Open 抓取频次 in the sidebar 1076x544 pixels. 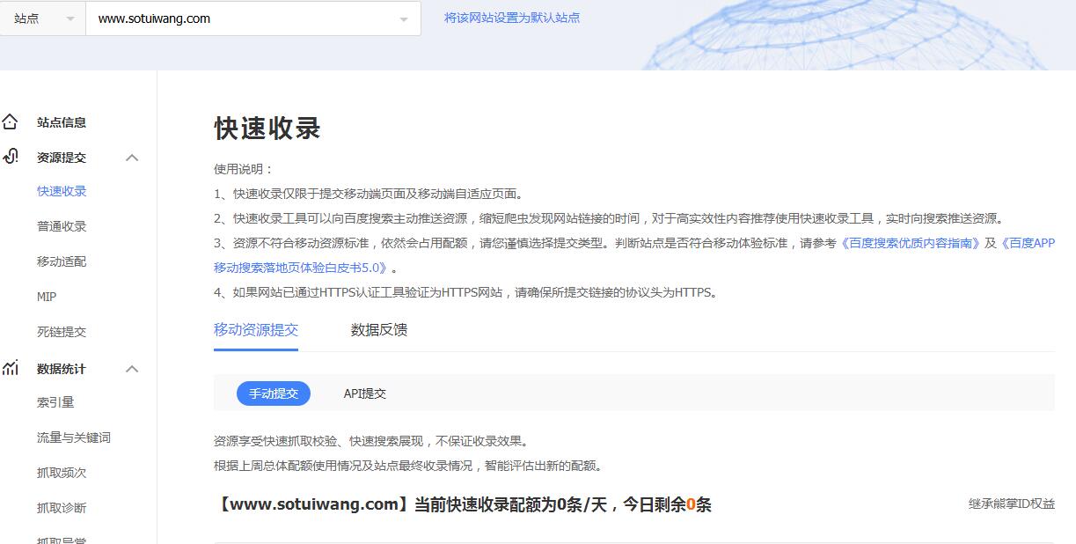62,473
